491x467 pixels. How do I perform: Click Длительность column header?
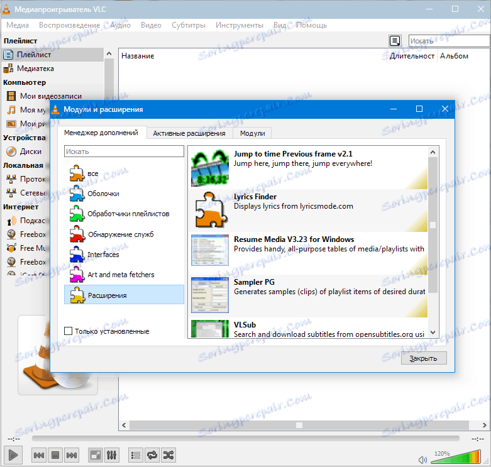click(411, 56)
